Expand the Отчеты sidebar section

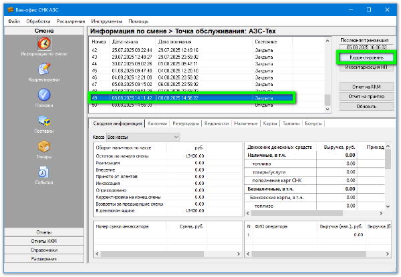tap(43, 232)
